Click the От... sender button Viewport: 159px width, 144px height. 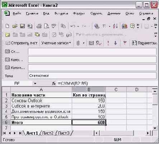click(x=12, y=51)
